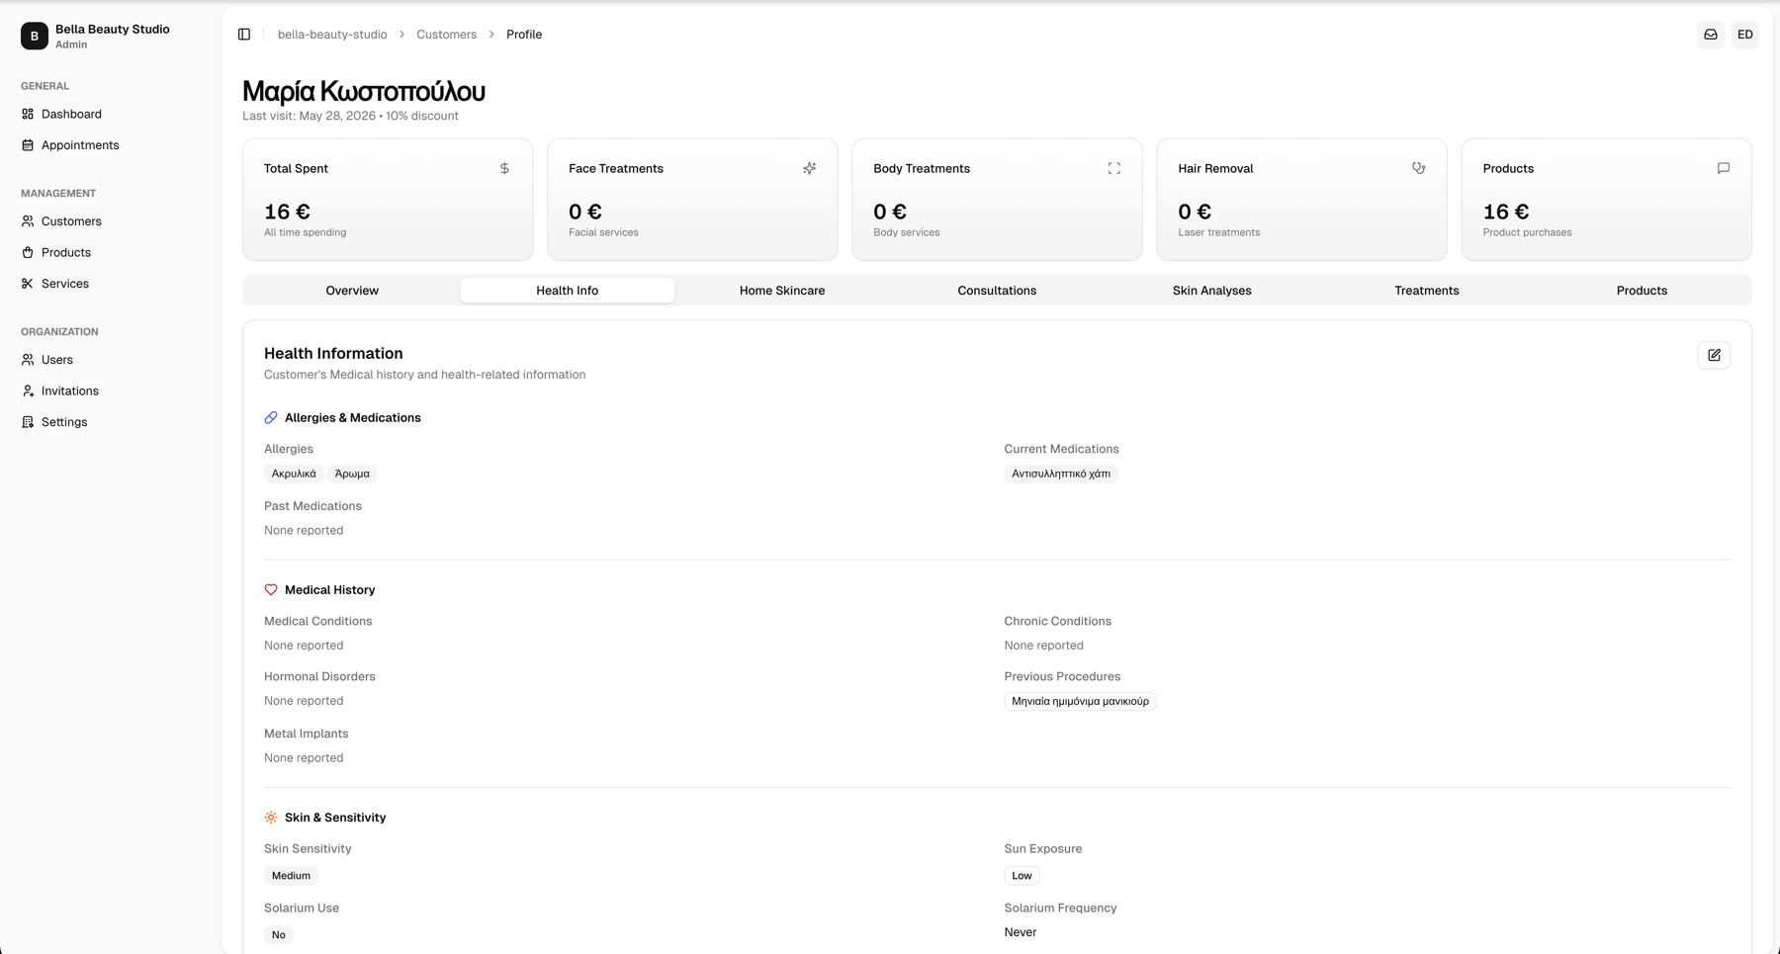Screen dimensions: 1780x954
Task: Navigate to bella-beauty-studio breadcrumb
Action: 332,35
